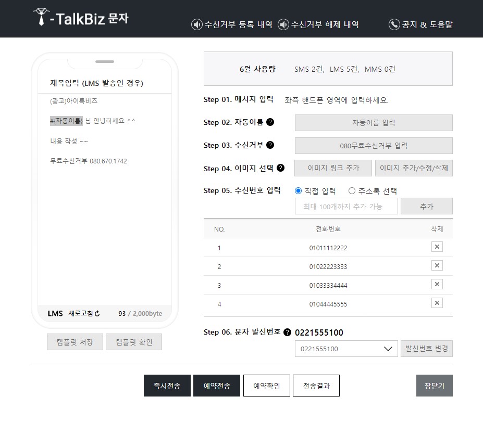Click the 템플릿 확인 button
Viewport: 483px width, 422px height.
pyautogui.click(x=134, y=342)
